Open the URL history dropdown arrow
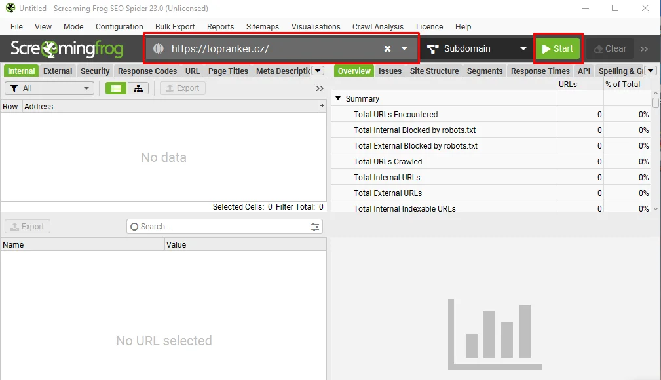Viewport: 661px width, 380px height. tap(404, 49)
